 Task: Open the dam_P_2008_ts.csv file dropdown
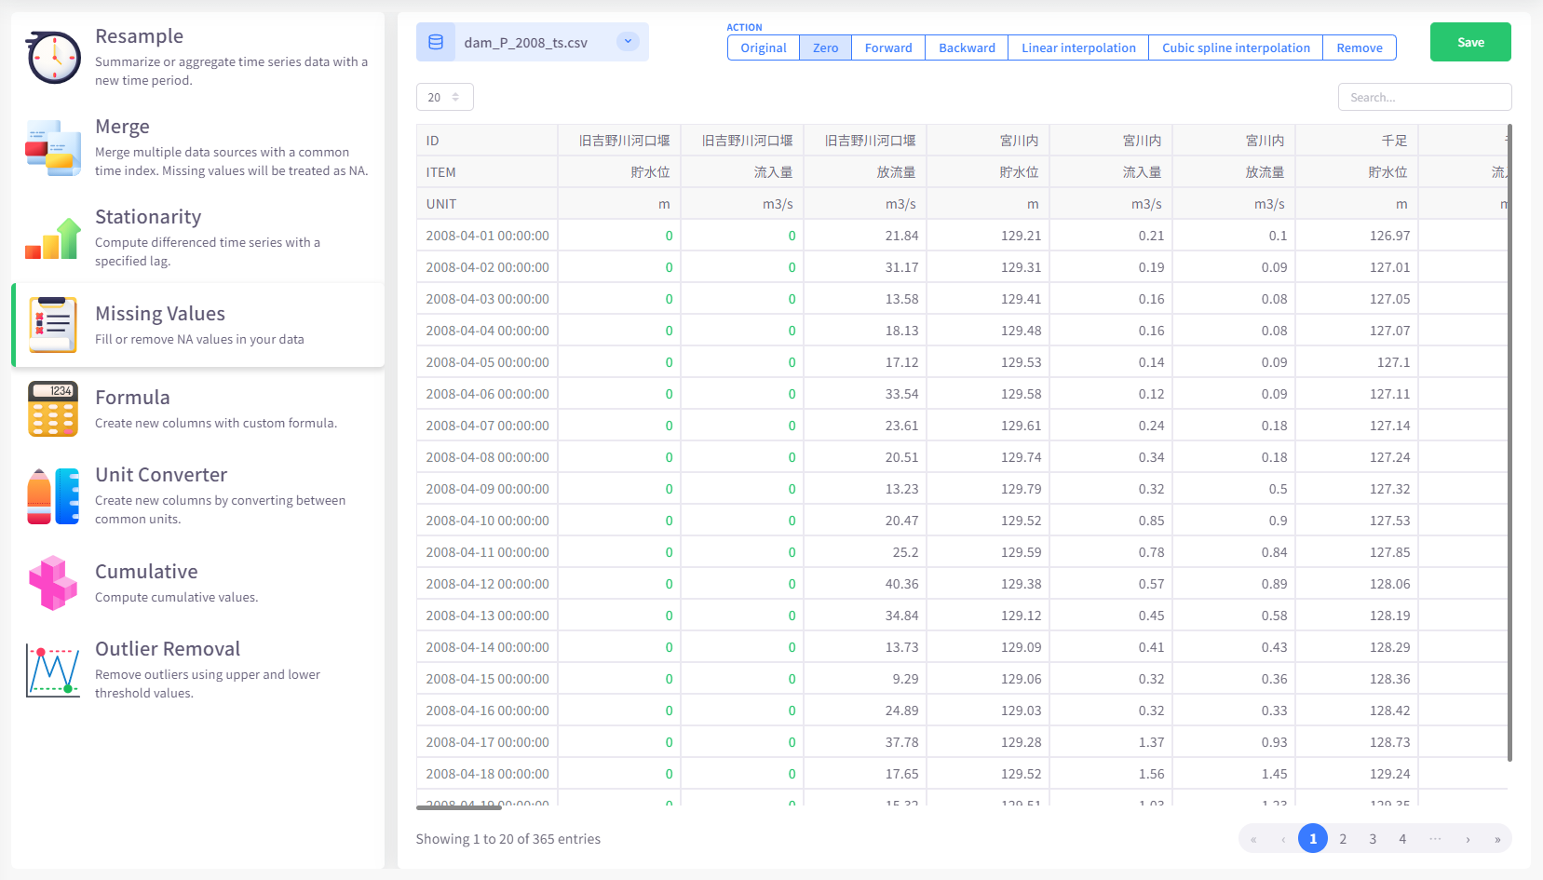(x=628, y=41)
